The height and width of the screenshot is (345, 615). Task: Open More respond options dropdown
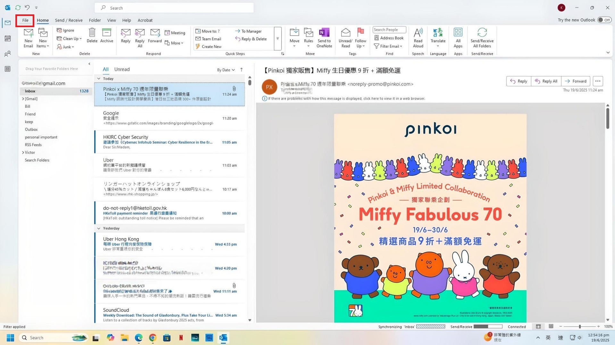point(174,43)
